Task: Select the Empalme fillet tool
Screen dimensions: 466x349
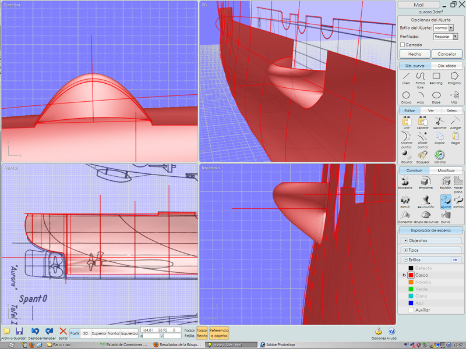Action: [426, 183]
